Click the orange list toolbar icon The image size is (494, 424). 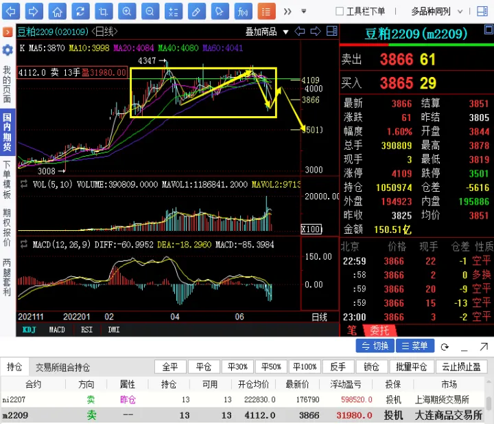point(266,12)
